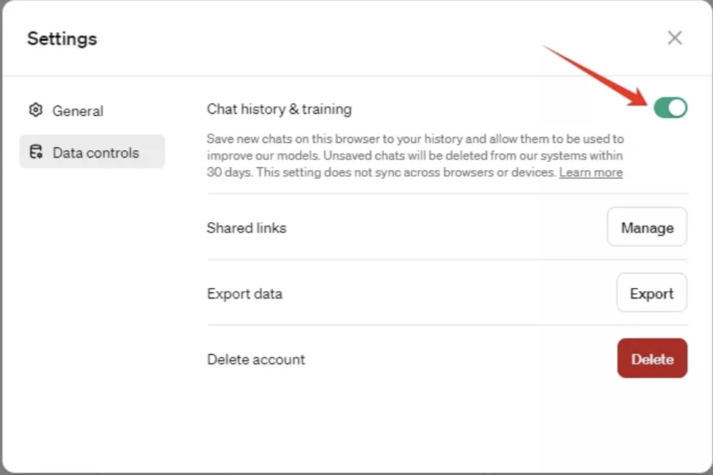Image resolution: width=713 pixels, height=475 pixels.
Task: Dismiss the Settings dialog
Action: click(674, 37)
